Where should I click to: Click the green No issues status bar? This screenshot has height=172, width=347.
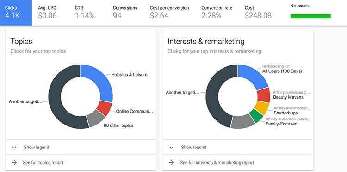point(310,16)
